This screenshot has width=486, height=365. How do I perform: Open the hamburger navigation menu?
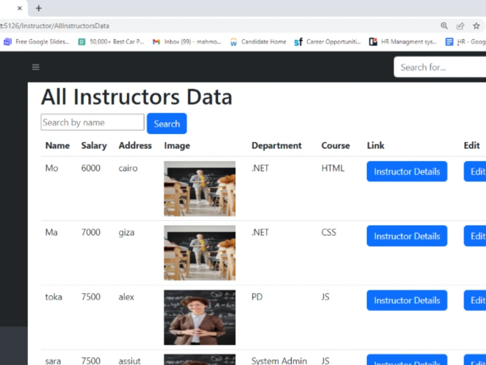[x=35, y=67]
